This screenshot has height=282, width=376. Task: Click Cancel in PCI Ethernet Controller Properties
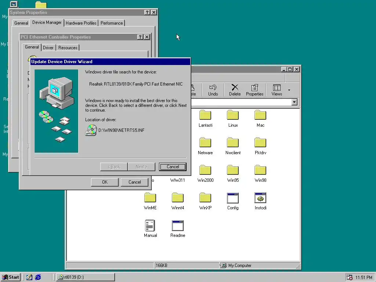[134, 182]
